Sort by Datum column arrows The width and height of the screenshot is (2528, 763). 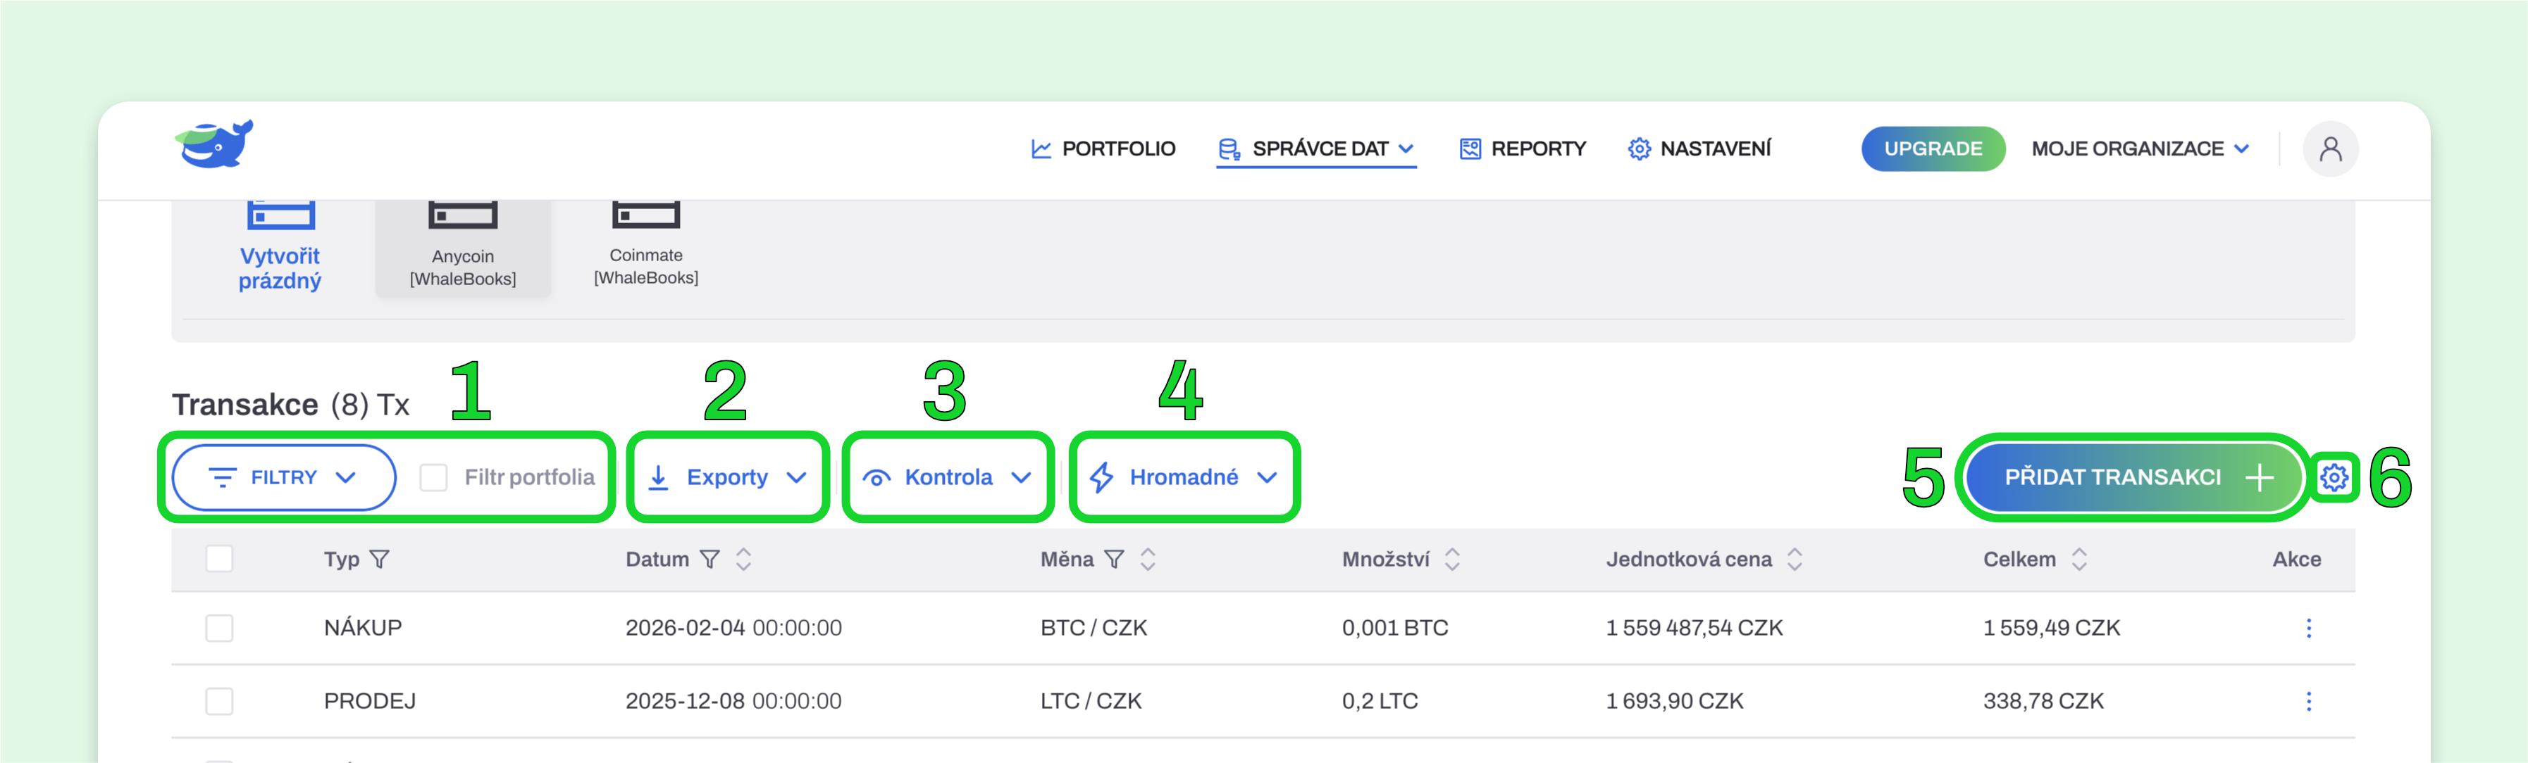pyautogui.click(x=744, y=559)
